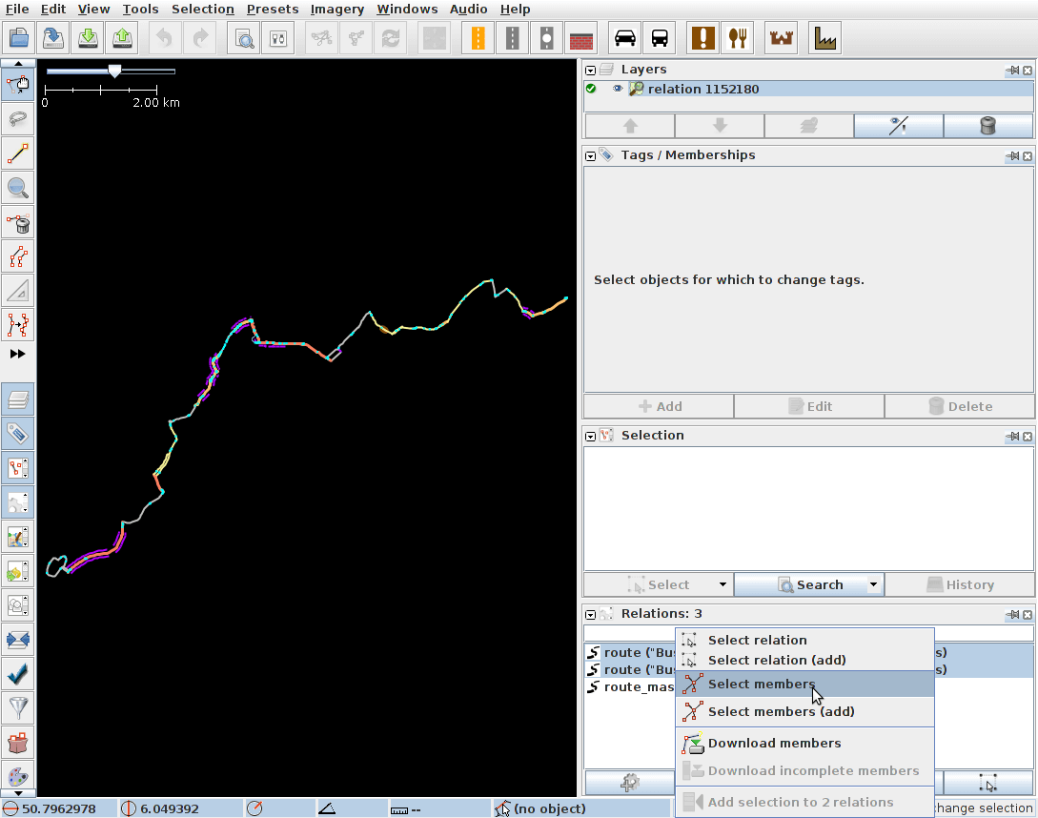
Task: Click the car preset icon
Action: pyautogui.click(x=625, y=38)
